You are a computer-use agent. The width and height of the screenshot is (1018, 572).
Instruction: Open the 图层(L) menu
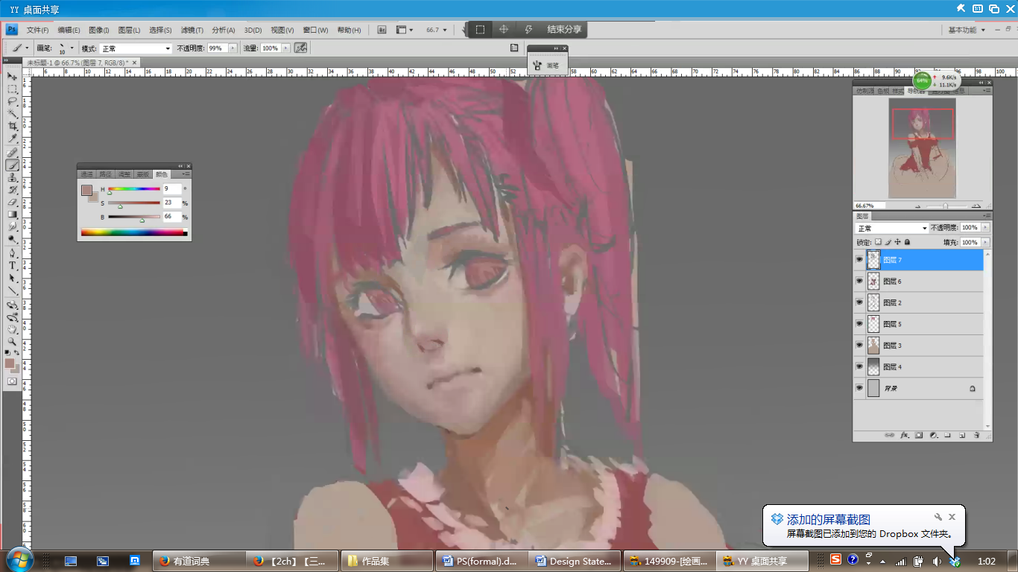point(129,30)
